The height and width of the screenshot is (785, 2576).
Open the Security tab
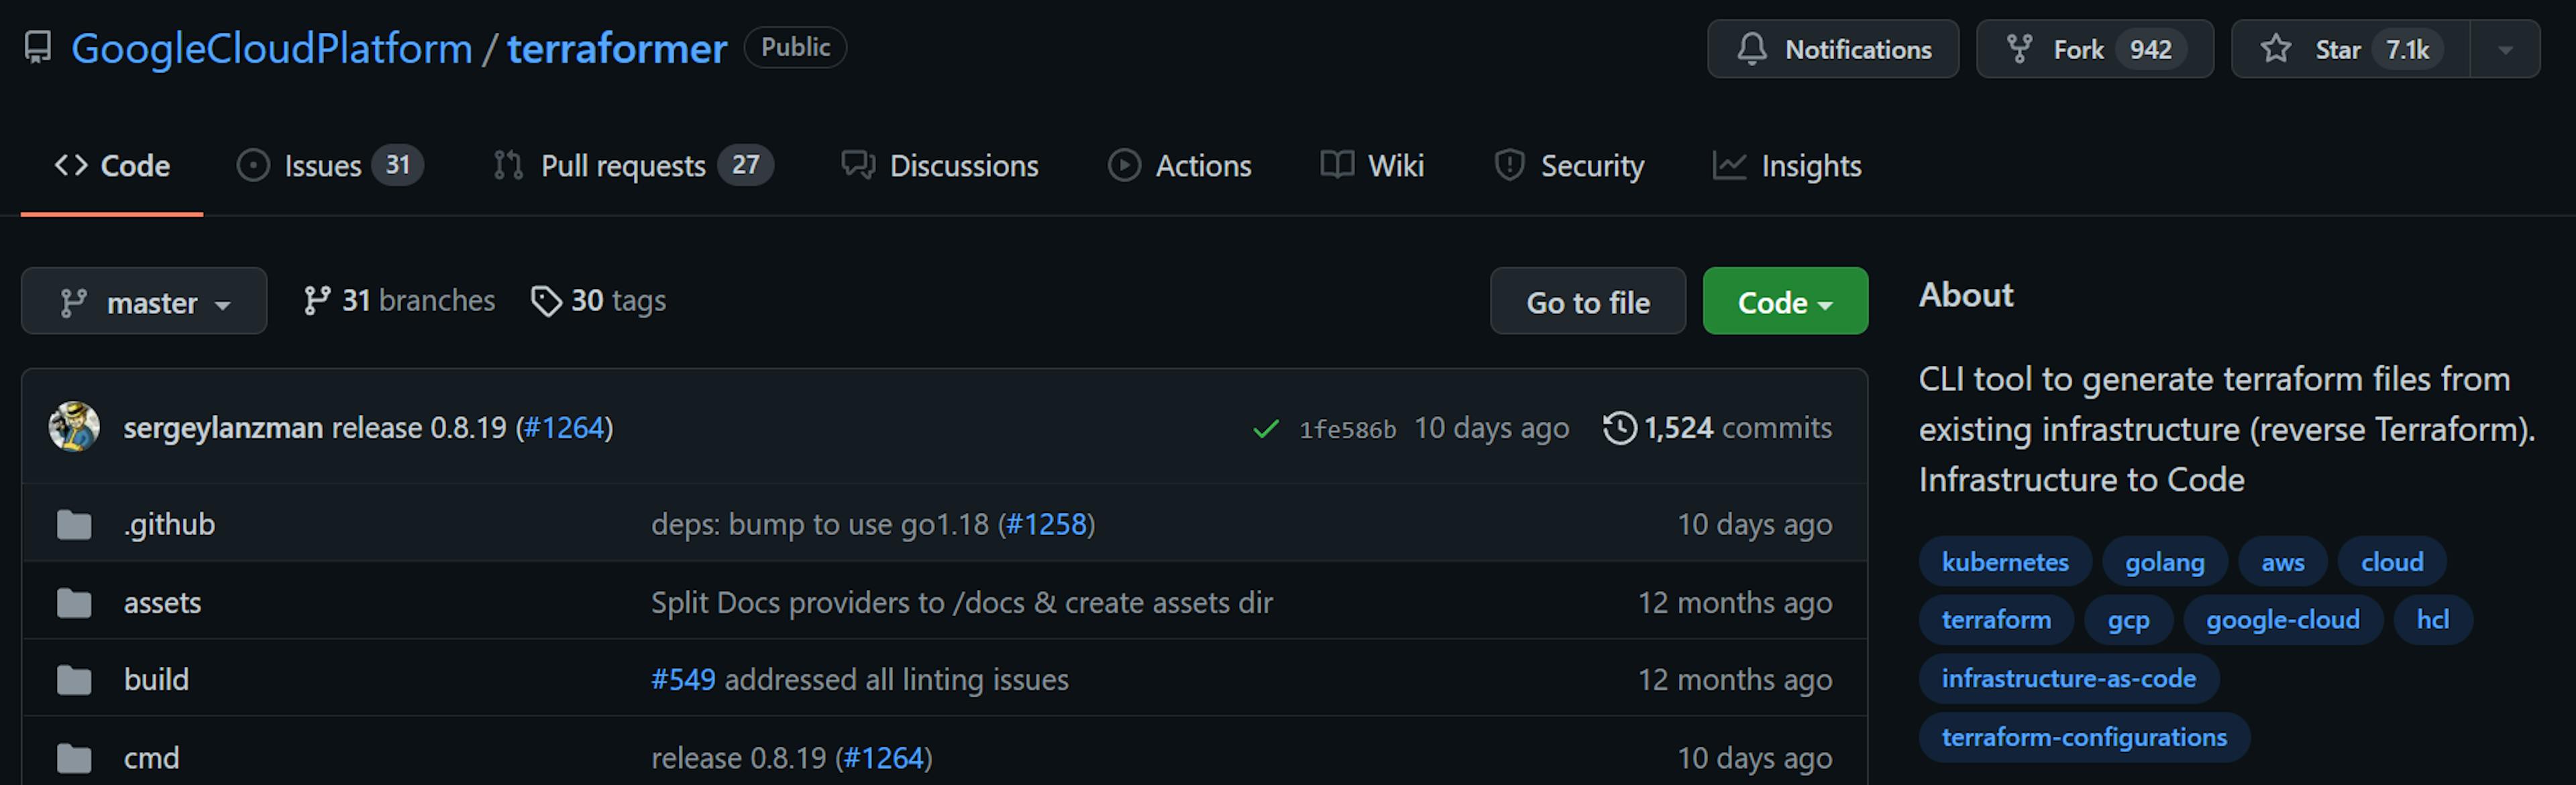(1568, 166)
